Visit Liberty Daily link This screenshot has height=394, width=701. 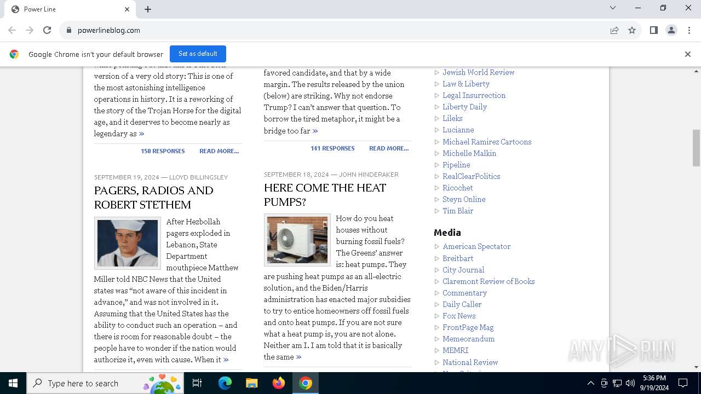464,107
